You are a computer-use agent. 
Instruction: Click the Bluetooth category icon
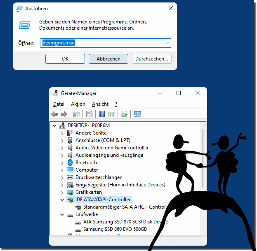[x=70, y=163]
